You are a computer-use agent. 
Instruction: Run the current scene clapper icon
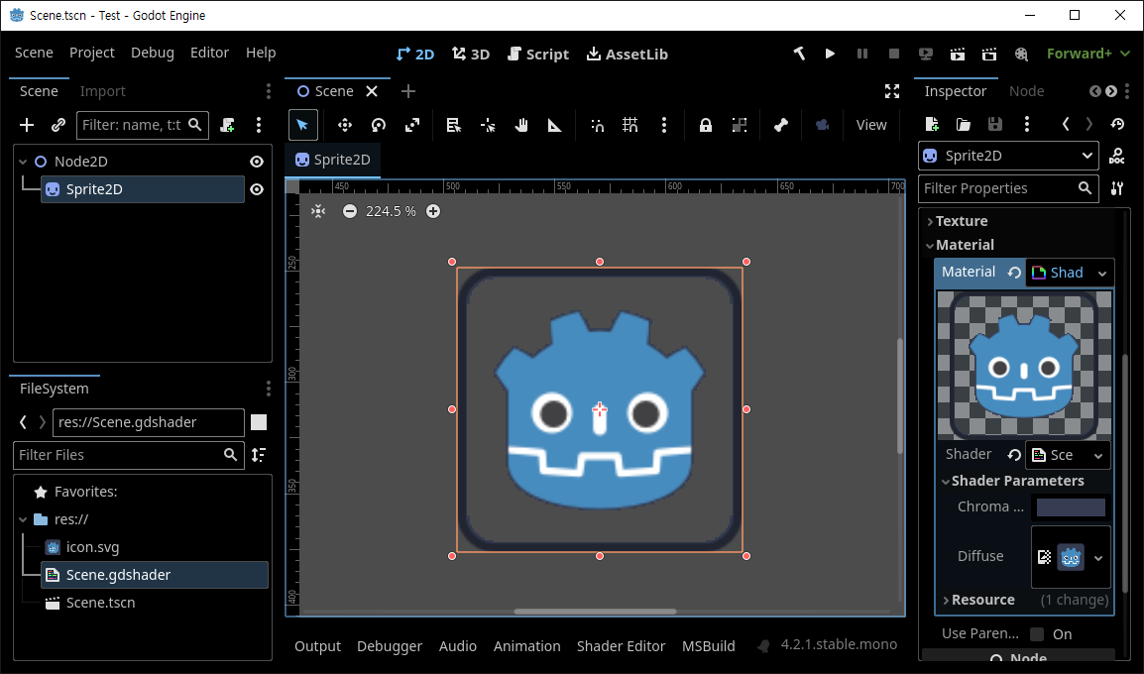(x=958, y=54)
